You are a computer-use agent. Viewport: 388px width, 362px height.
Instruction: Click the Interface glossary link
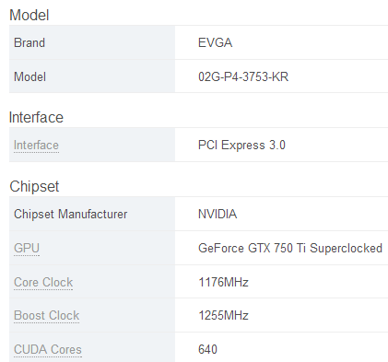click(x=36, y=145)
